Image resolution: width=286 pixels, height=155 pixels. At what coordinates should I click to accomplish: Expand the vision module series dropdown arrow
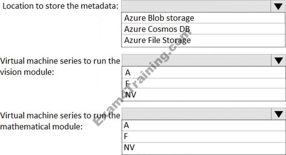pyautogui.click(x=277, y=60)
